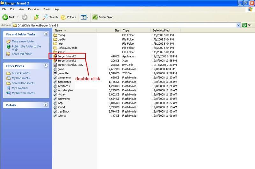The width and height of the screenshot is (255, 169).
Task: Sort files by the Date Modified column header
Action: (161, 30)
